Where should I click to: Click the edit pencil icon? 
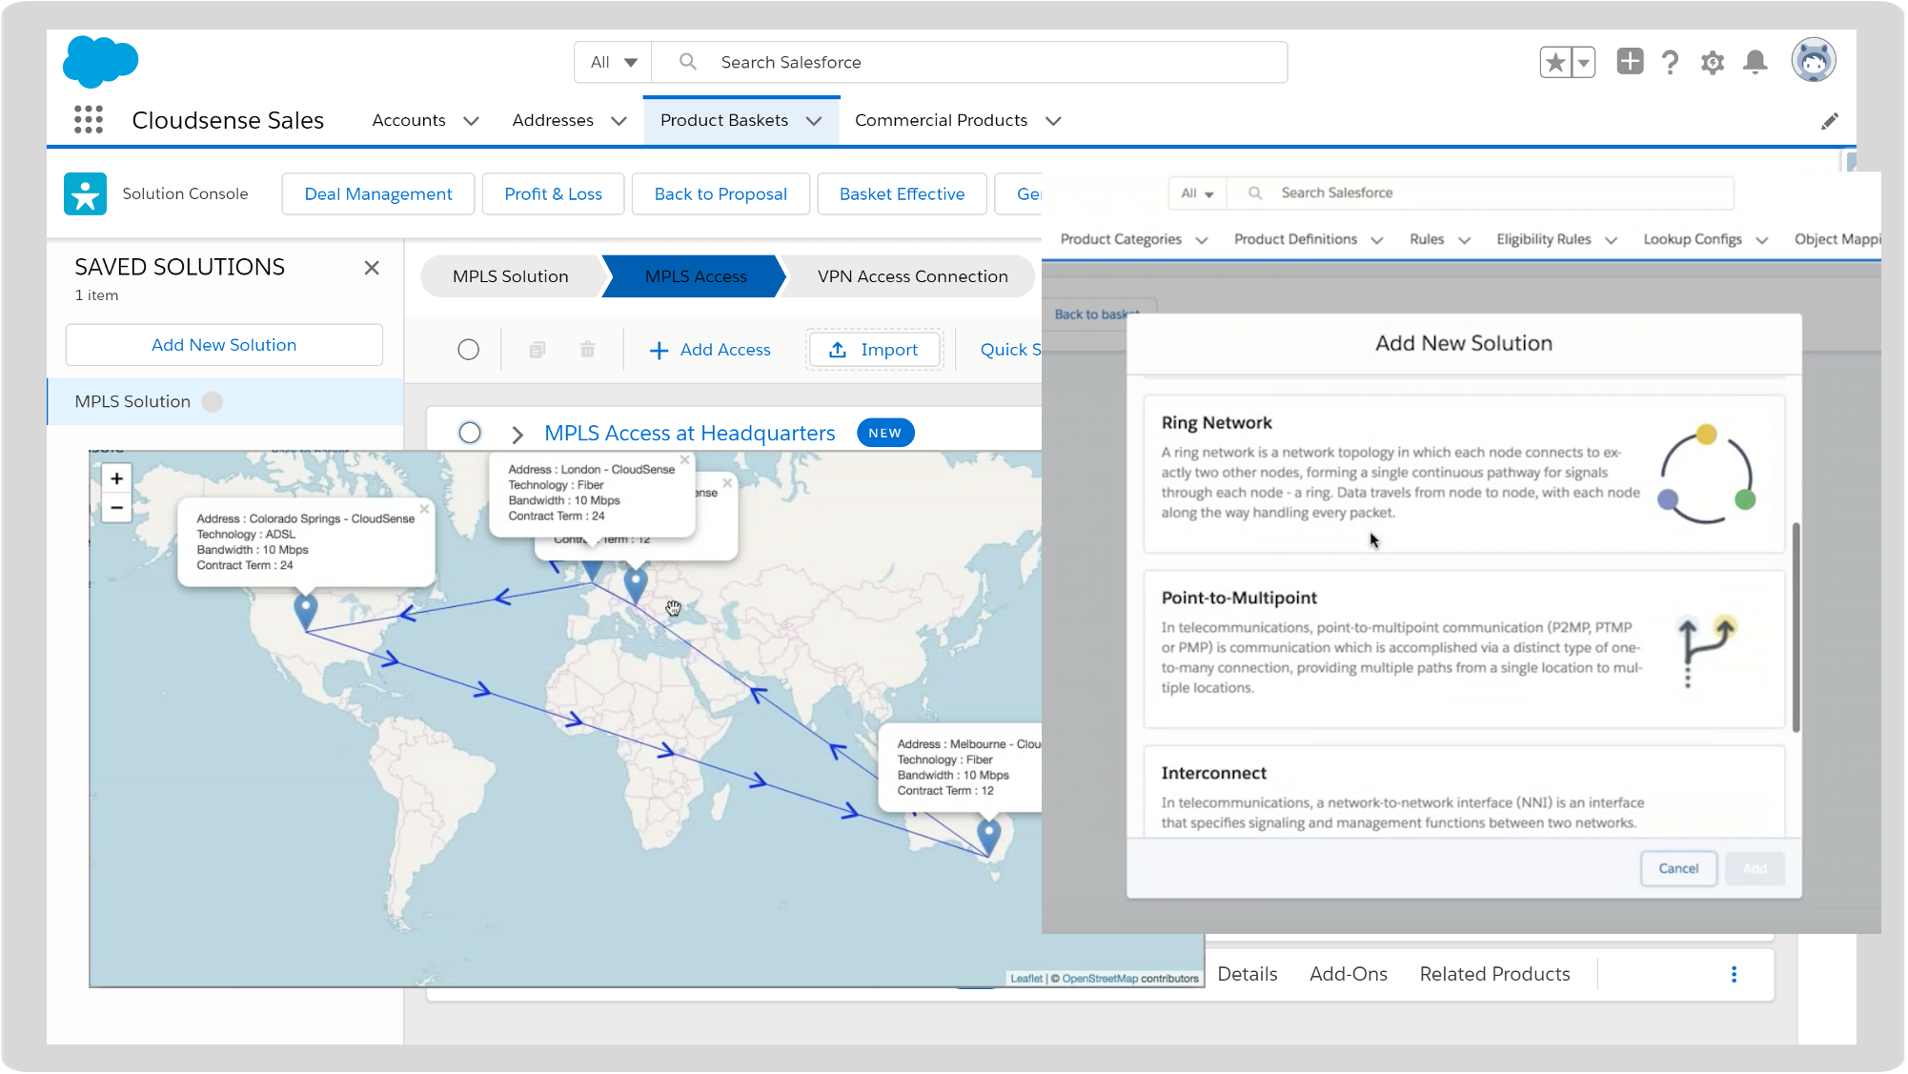1830,120
